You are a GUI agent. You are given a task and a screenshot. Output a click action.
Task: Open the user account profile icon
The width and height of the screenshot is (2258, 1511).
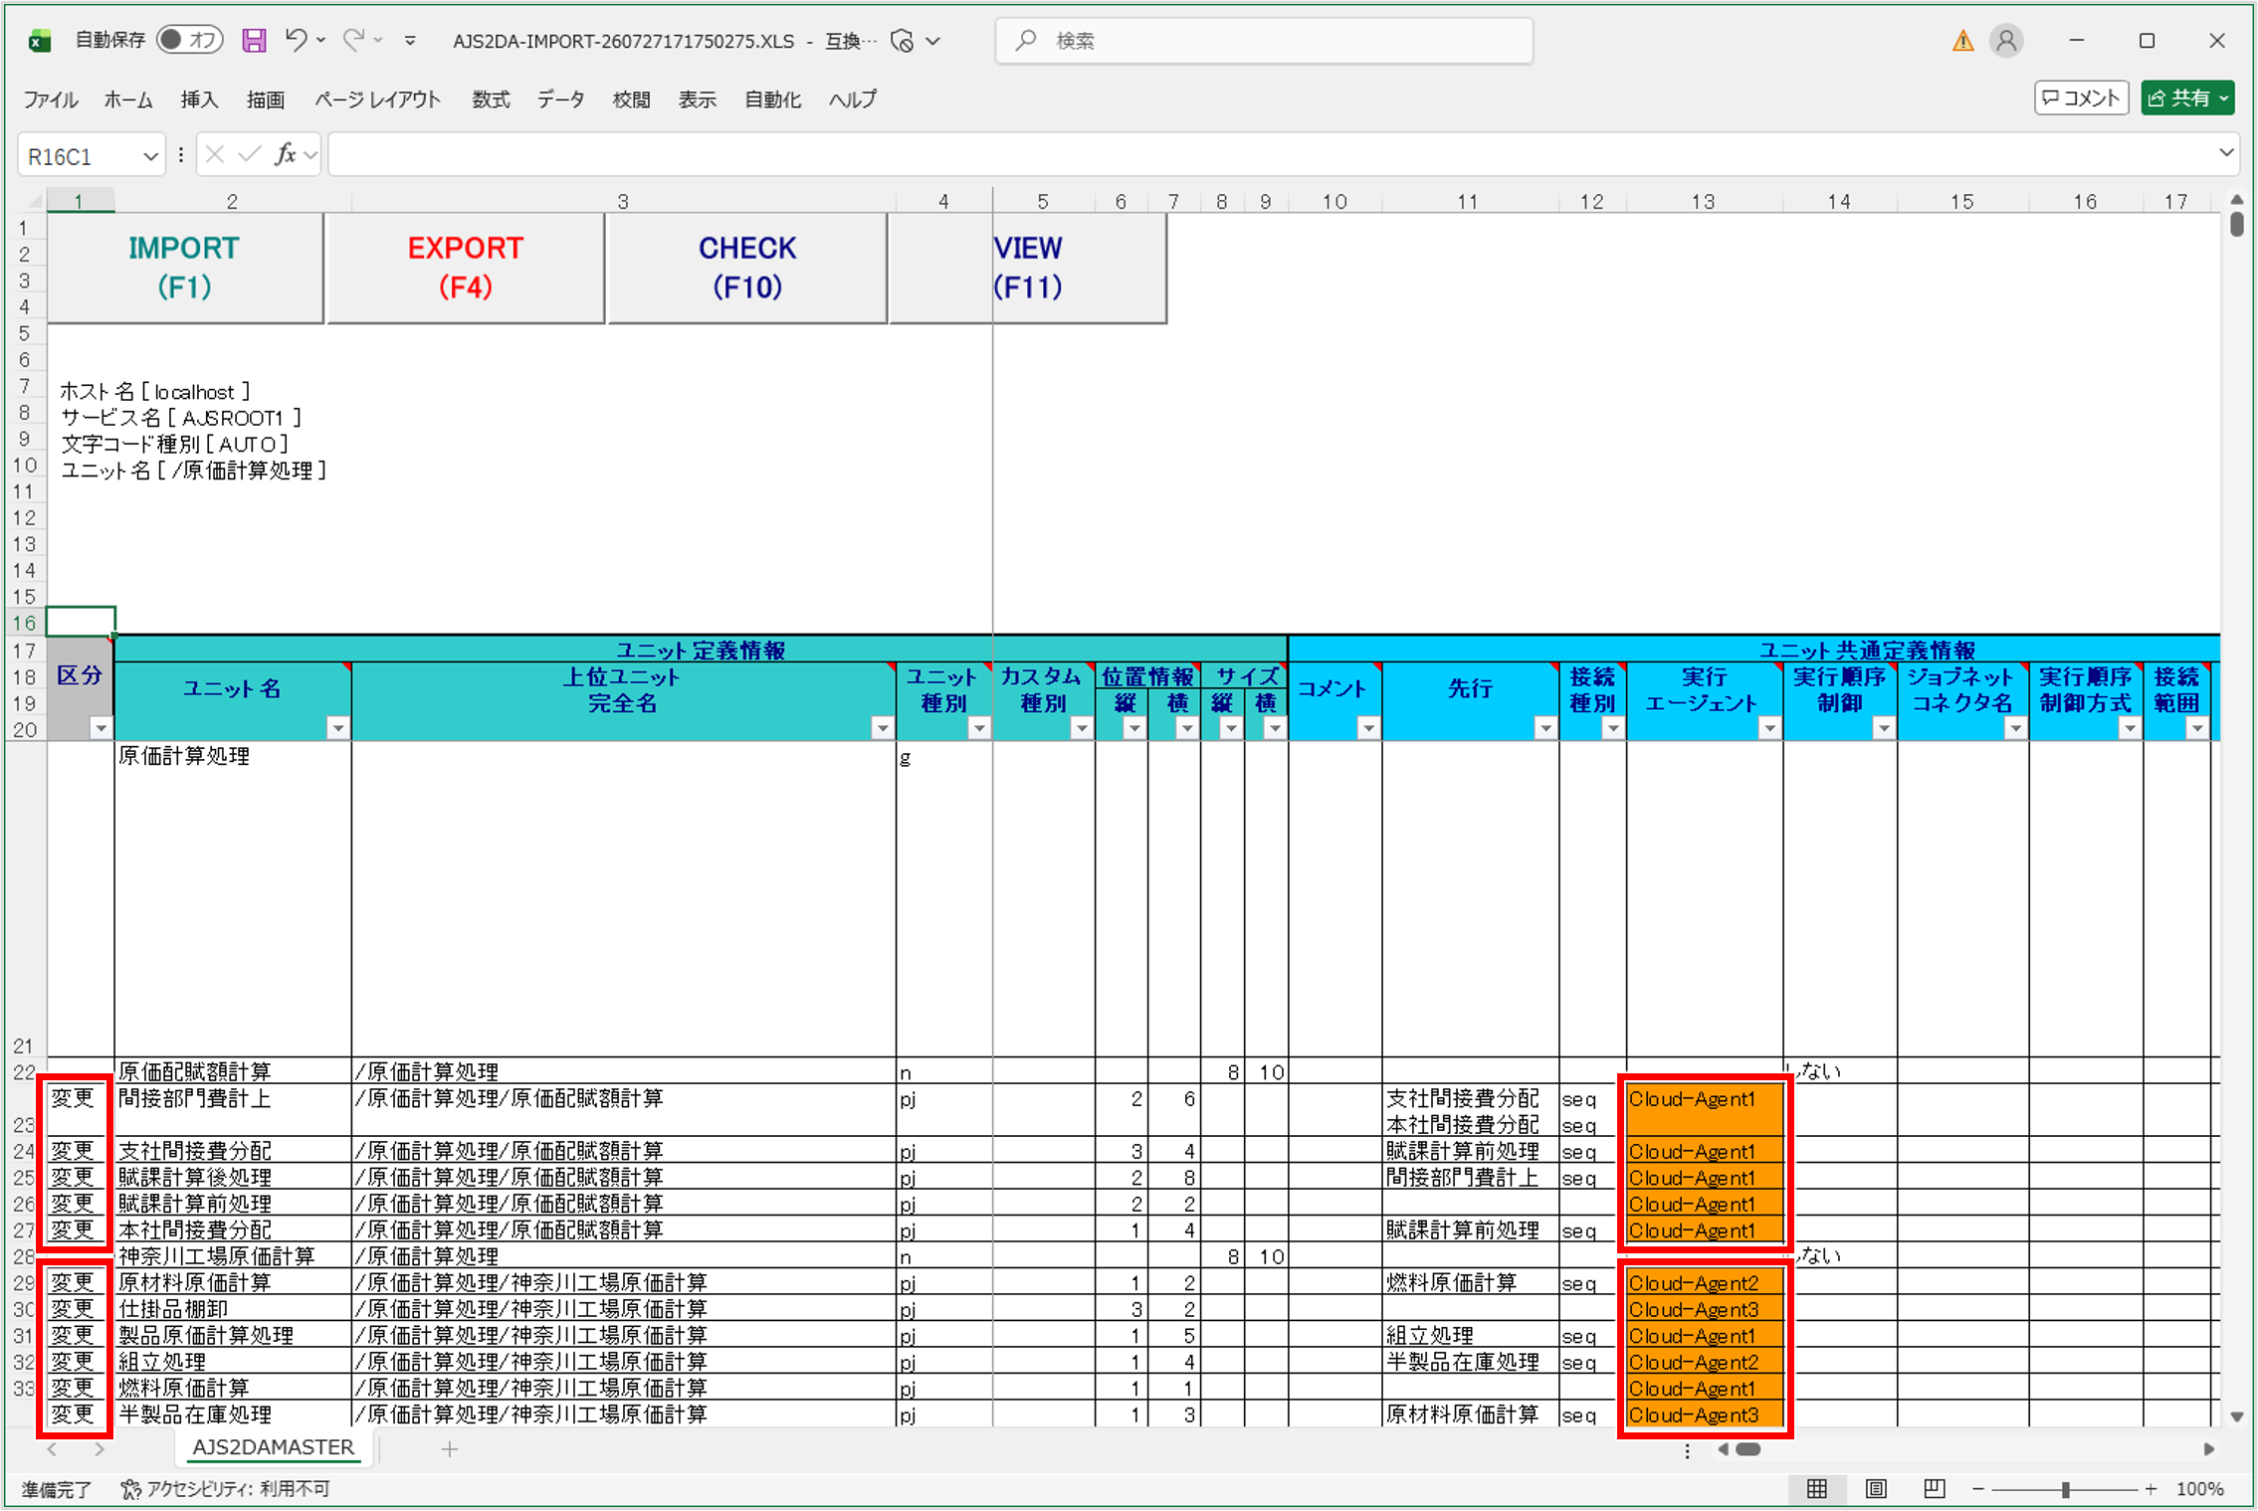2006,41
